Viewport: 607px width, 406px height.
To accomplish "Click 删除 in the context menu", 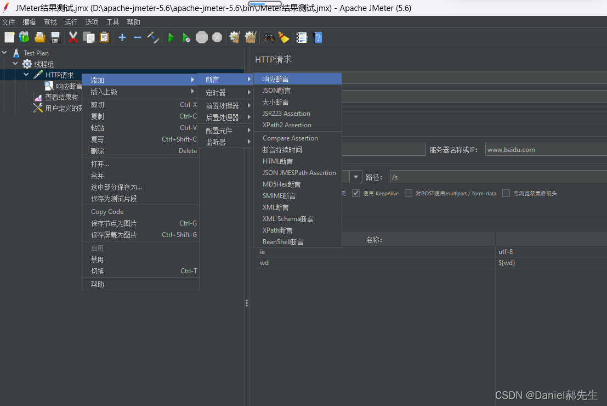I will point(140,151).
